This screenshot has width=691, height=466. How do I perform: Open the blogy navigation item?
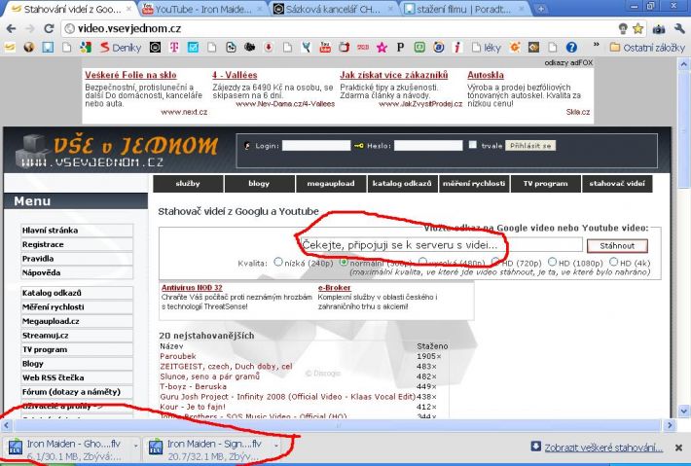point(259,184)
